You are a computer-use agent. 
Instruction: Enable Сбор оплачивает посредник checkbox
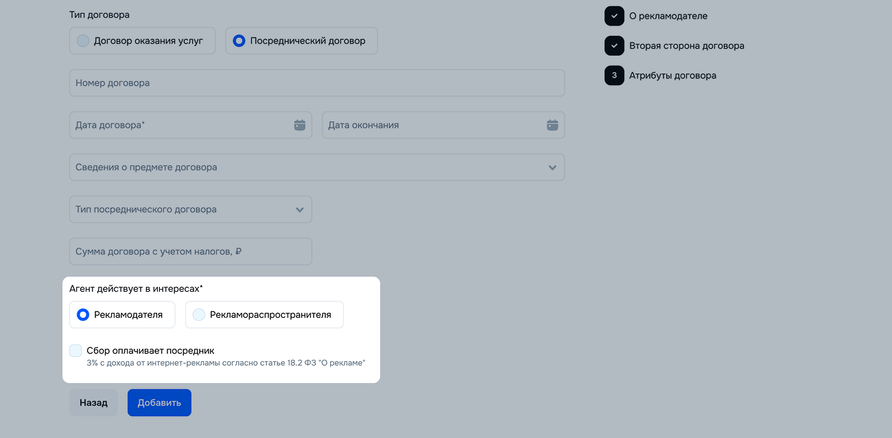point(75,351)
